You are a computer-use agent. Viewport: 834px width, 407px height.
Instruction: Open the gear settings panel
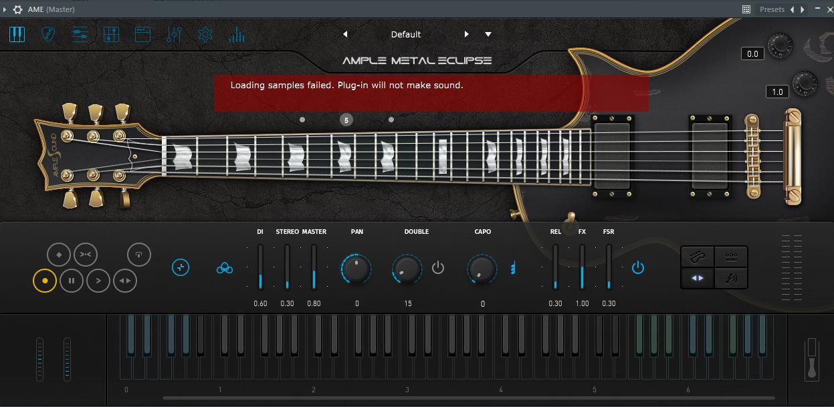pyautogui.click(x=205, y=34)
